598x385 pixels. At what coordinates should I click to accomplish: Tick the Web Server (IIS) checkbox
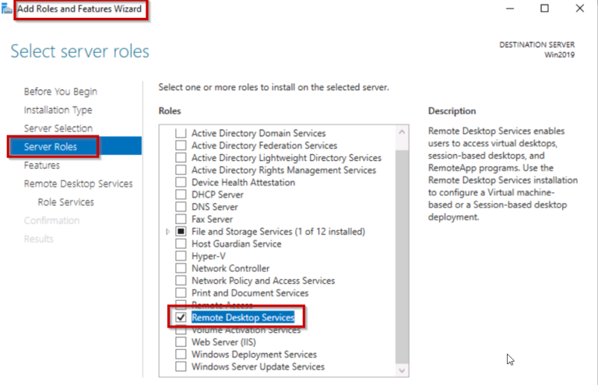pos(181,342)
